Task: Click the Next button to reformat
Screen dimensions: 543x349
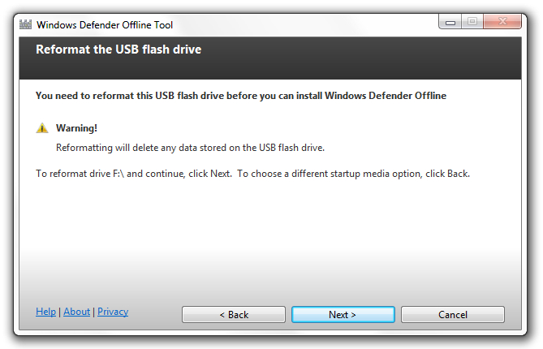Action: pyautogui.click(x=343, y=314)
